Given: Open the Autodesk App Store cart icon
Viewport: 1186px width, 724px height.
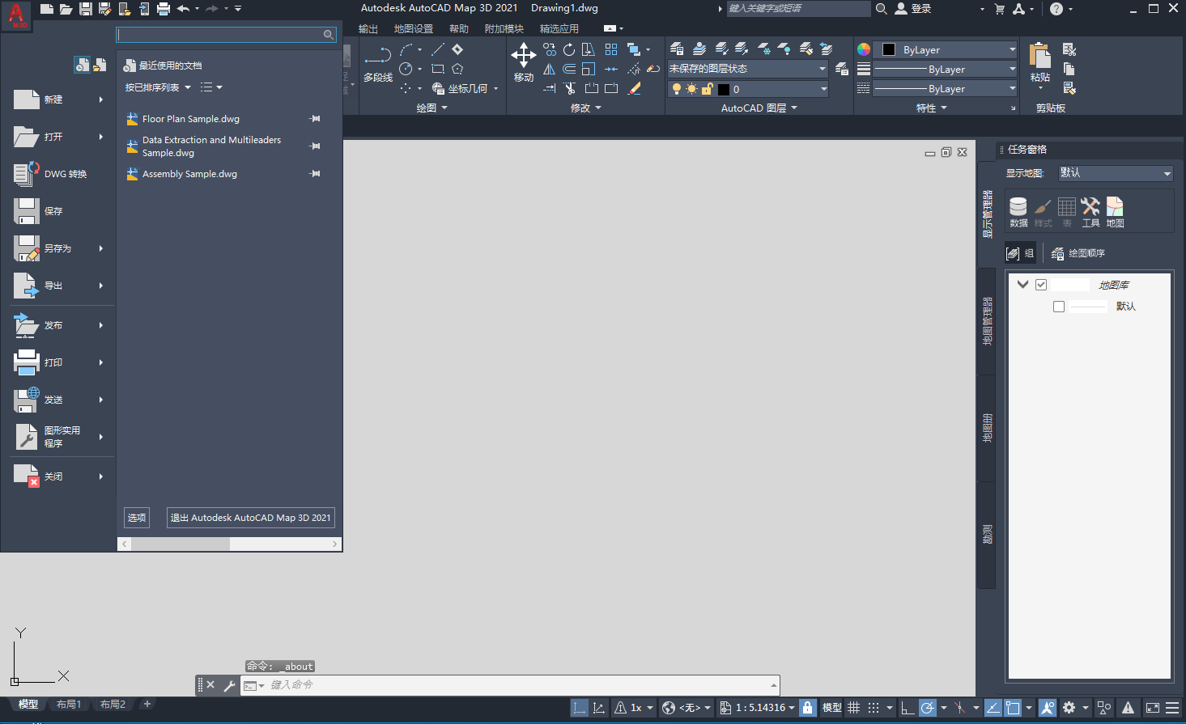Looking at the screenshot, I should tap(1000, 9).
